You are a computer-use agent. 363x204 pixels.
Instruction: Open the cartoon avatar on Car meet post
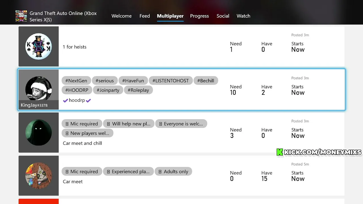point(39,176)
